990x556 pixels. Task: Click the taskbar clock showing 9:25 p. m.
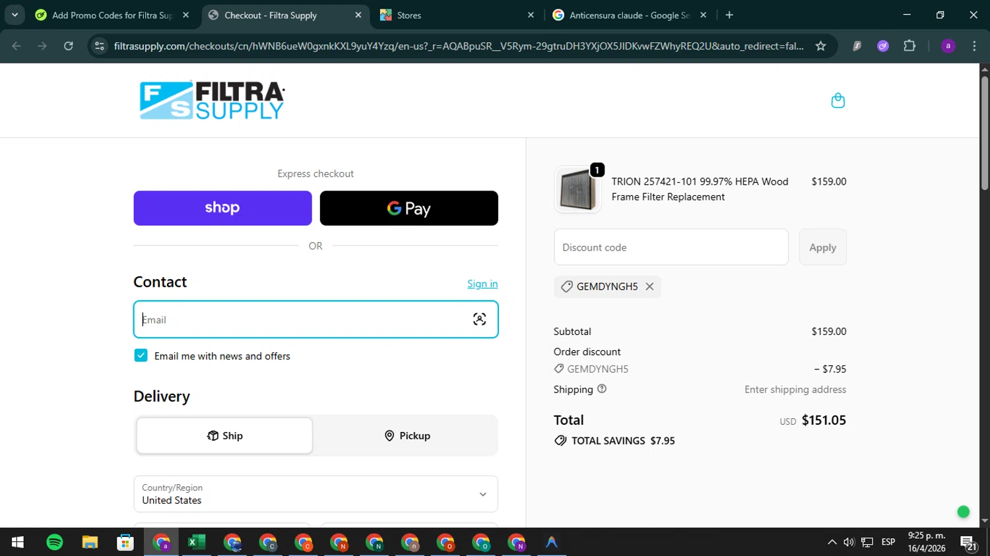click(x=927, y=542)
